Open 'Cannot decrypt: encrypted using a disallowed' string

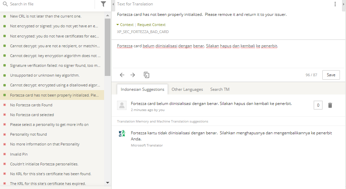tap(52, 85)
